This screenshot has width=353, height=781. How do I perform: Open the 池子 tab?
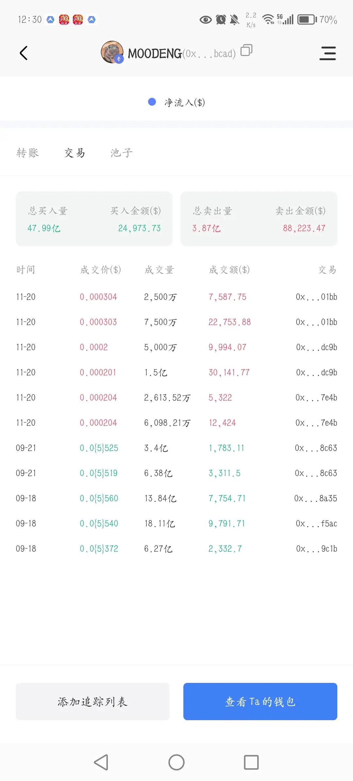point(122,153)
